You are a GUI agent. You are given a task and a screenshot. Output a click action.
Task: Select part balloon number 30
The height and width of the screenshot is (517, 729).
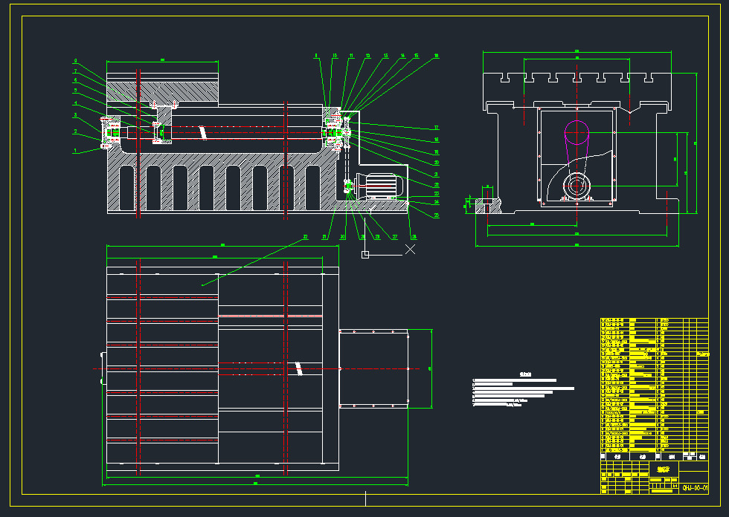pos(342,237)
